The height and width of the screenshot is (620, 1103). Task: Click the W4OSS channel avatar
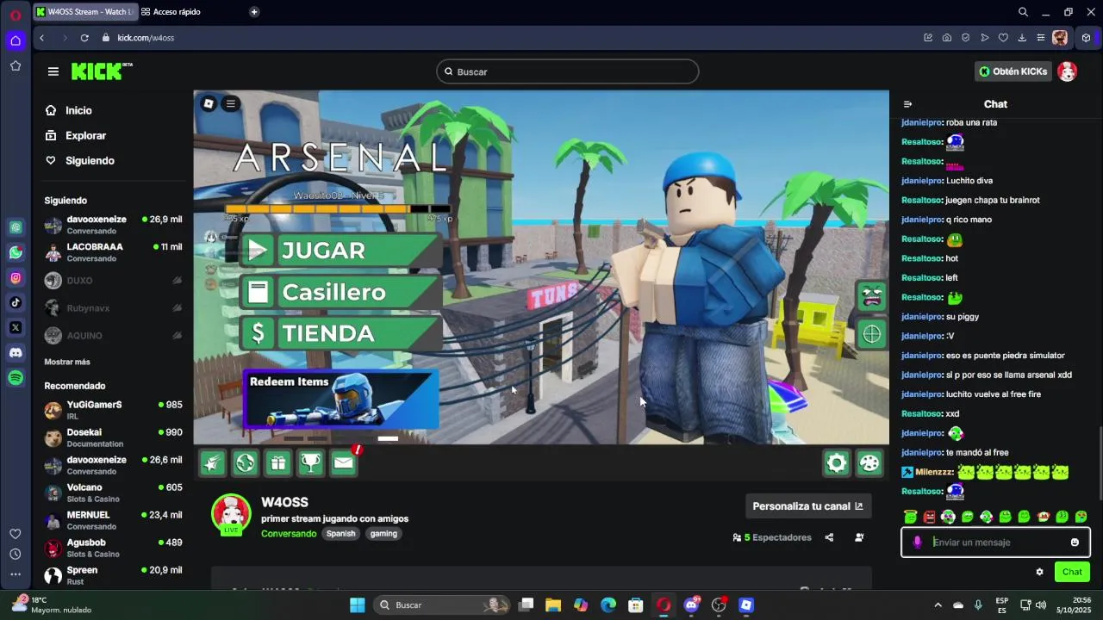[x=231, y=514]
